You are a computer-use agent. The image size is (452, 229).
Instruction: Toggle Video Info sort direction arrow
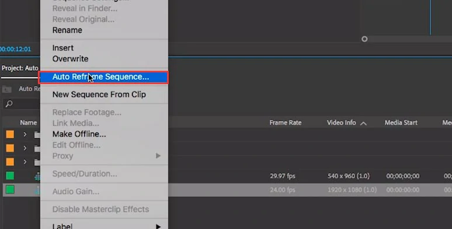tap(363, 123)
